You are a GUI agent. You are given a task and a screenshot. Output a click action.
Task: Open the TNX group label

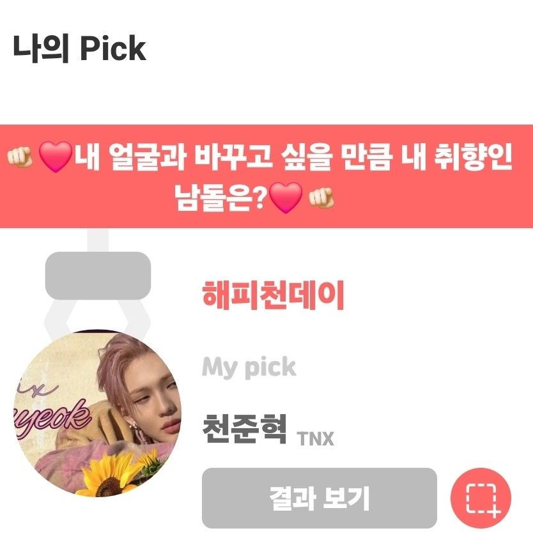click(x=315, y=438)
